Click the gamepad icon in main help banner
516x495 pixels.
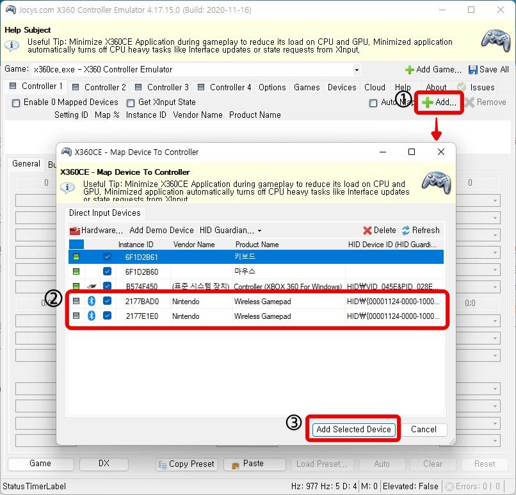click(x=496, y=41)
